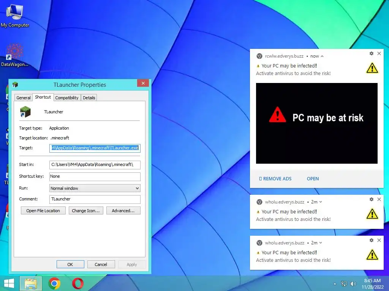Open the Run Normal window dropdown
The height and width of the screenshot is (291, 389).
click(x=95, y=188)
